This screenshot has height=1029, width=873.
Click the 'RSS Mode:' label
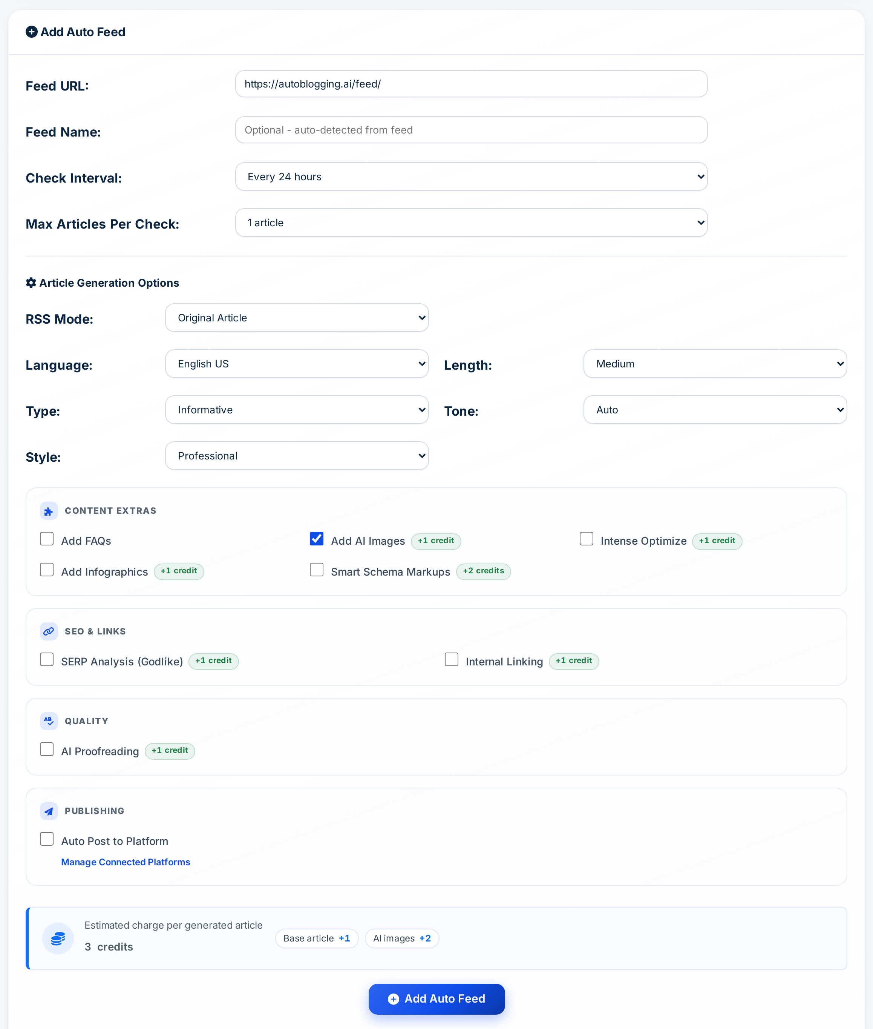(x=60, y=319)
